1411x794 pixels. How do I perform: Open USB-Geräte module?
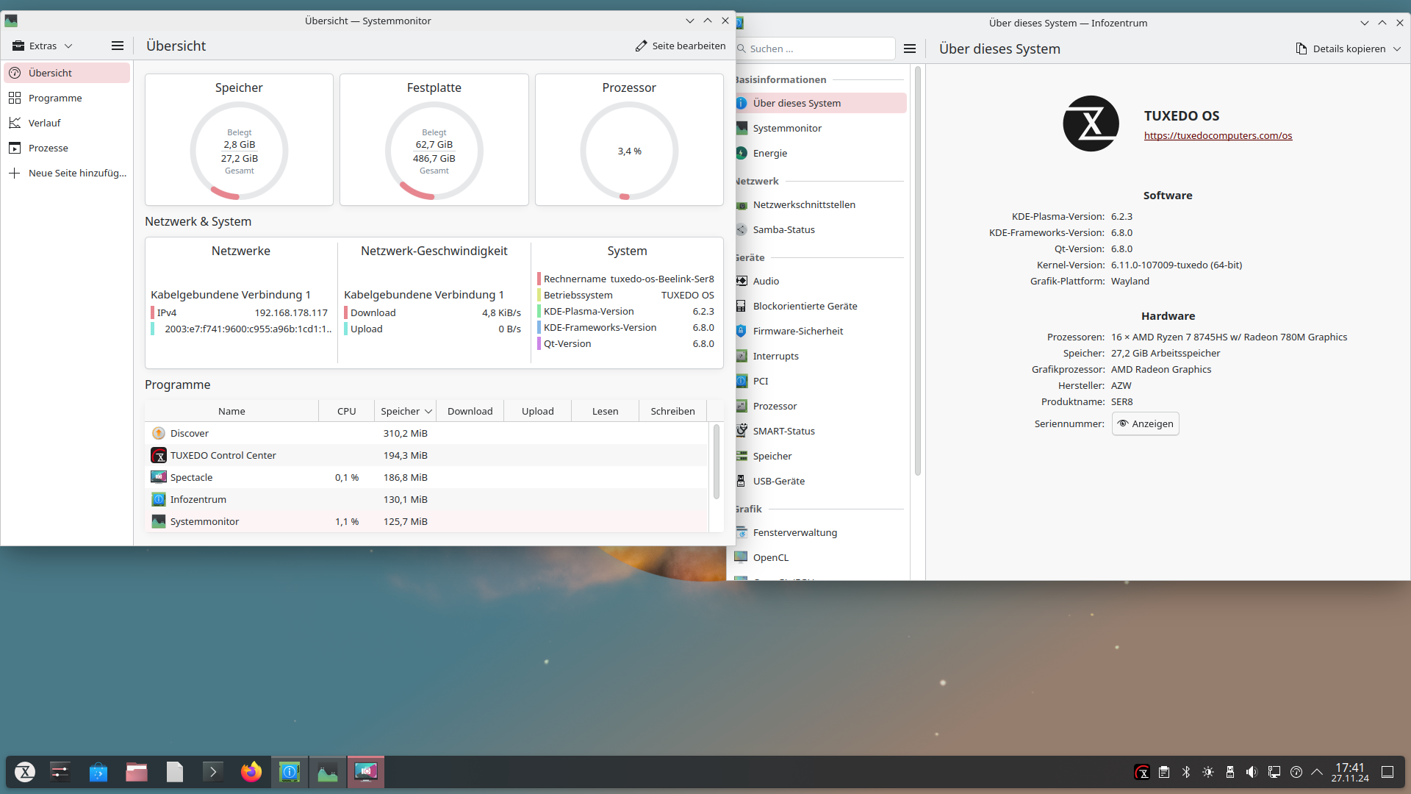point(819,481)
